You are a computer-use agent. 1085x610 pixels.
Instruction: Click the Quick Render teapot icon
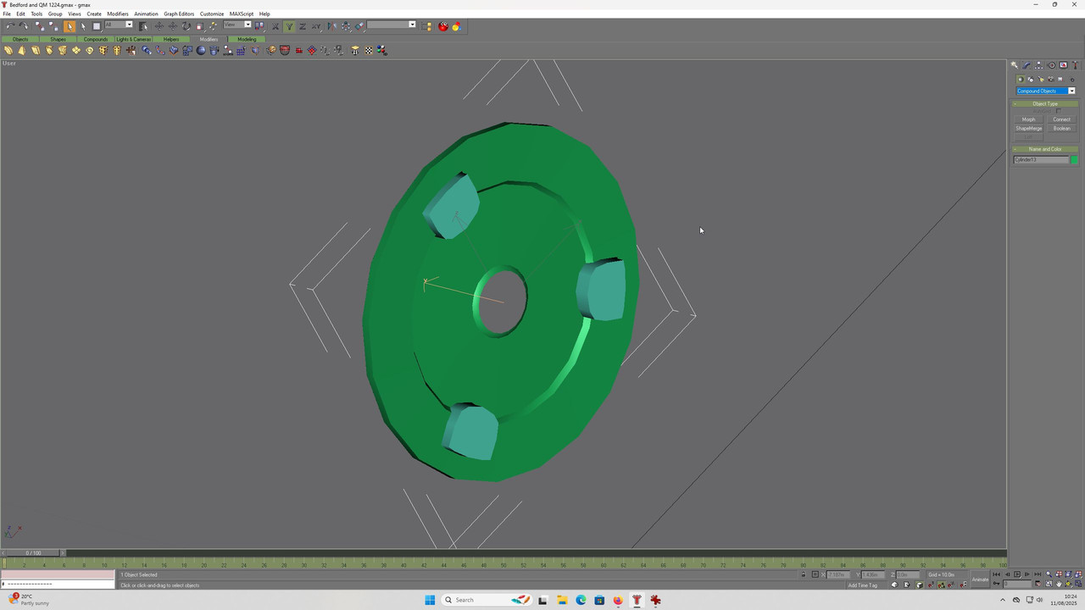point(443,26)
